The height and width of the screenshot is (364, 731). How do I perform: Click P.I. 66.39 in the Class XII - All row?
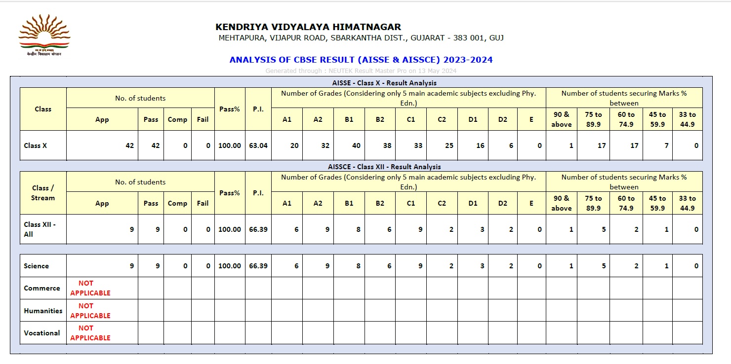click(258, 229)
